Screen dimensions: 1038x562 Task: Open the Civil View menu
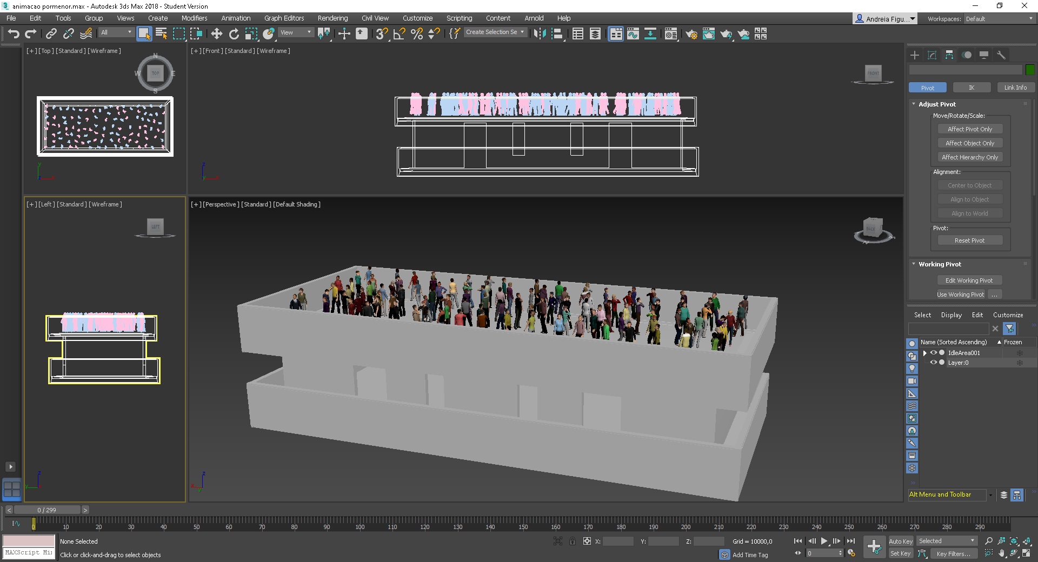click(x=375, y=18)
